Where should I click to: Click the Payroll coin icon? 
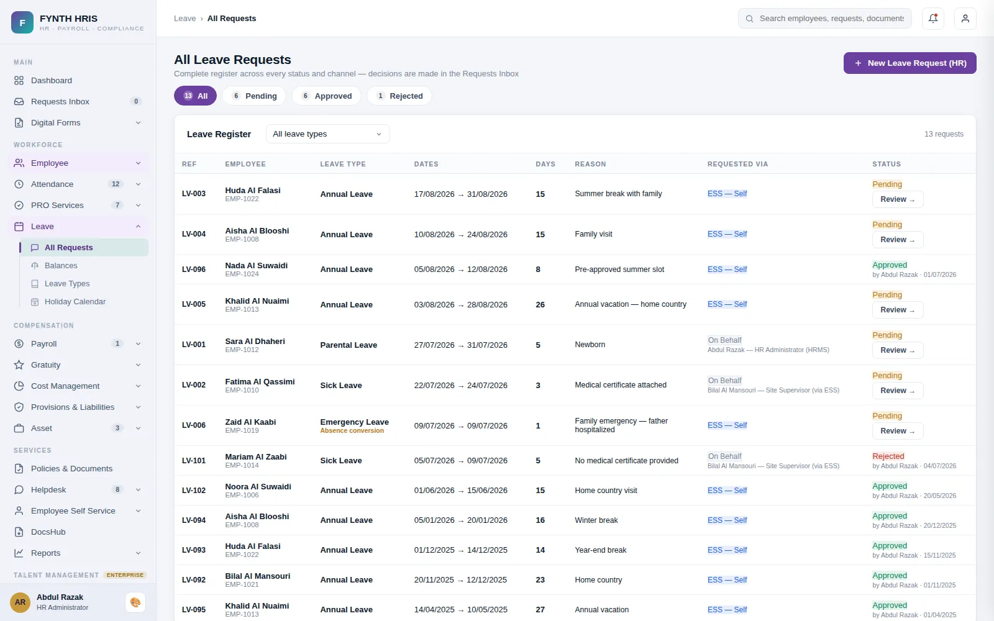[19, 344]
